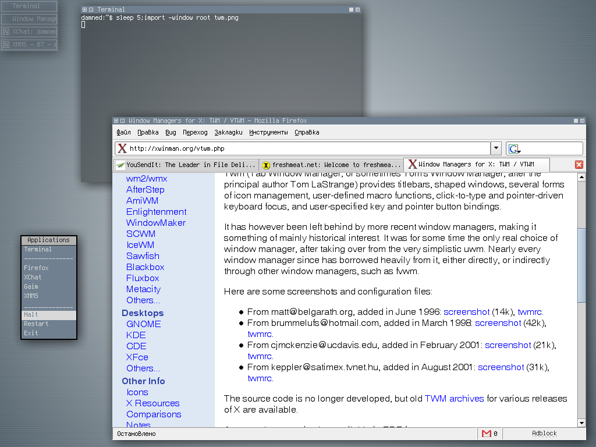Open screenshot link from keppler@satimex.tvnet.hu entry
596x447 pixels.
[x=501, y=368]
